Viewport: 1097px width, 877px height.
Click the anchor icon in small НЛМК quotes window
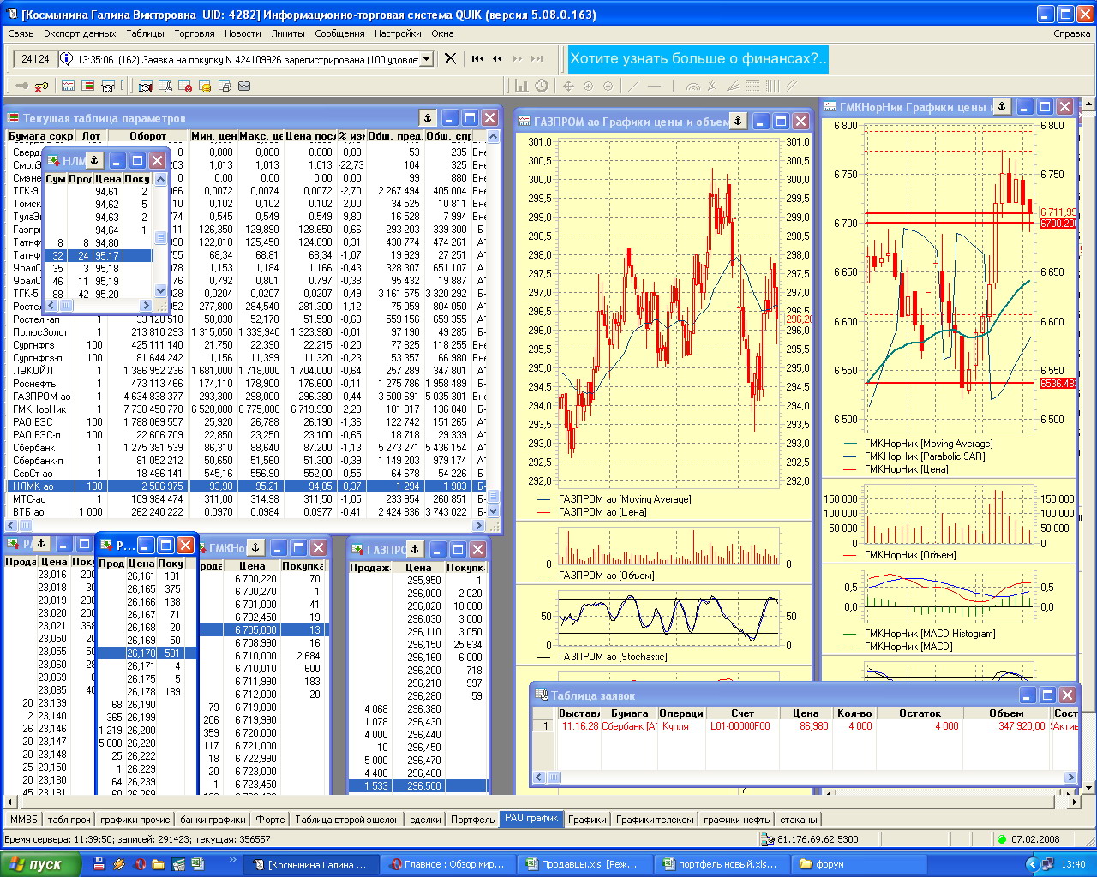(94, 160)
